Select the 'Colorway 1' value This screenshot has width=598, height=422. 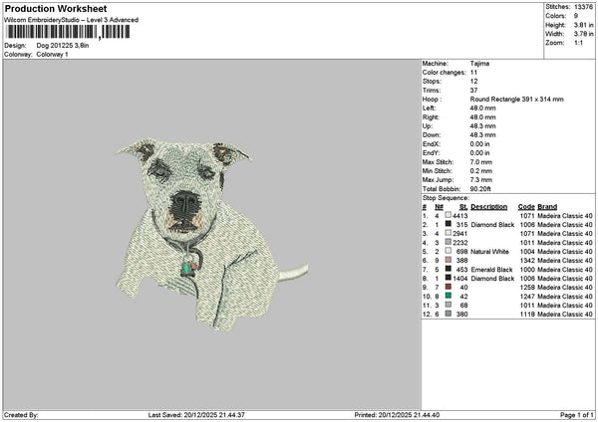52,55
